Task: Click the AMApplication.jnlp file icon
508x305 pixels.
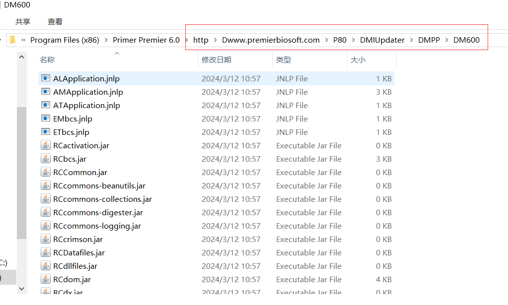Action: pos(46,92)
